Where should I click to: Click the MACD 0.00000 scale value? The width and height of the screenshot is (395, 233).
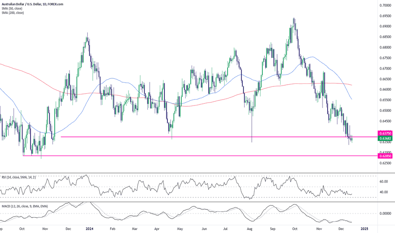[x=385, y=214]
